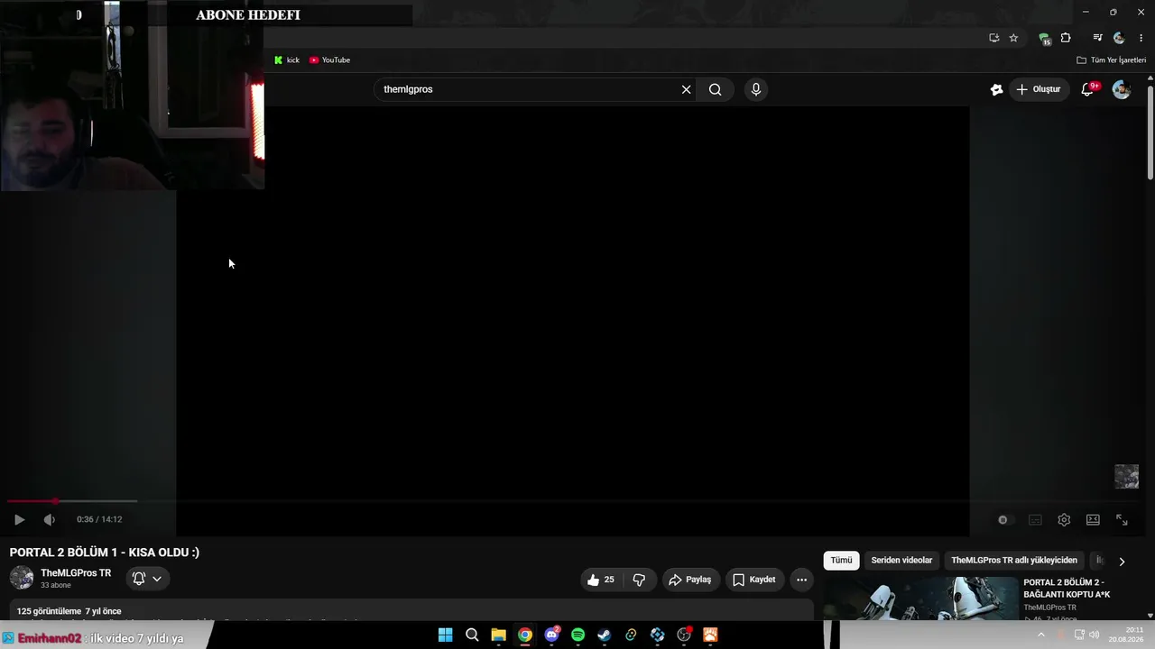Open Windows taskbar search
Viewport: 1155px width, 649px height.
(472, 635)
